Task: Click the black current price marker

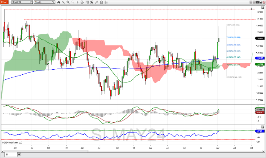Action: pos(260,39)
